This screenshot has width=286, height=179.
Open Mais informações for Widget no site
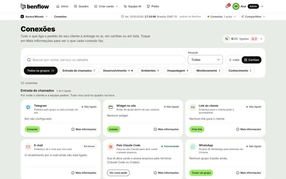[x=166, y=129]
